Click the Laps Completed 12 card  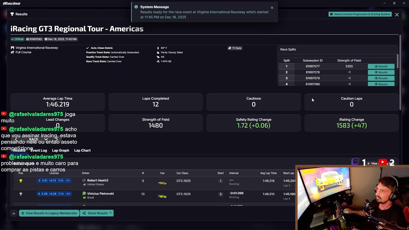tap(156, 102)
